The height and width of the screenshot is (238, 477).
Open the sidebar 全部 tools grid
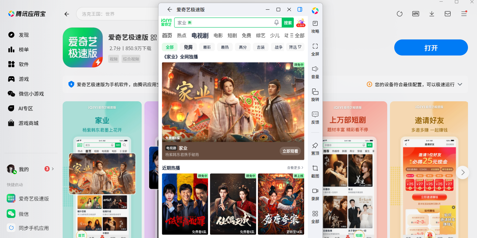[315, 217]
